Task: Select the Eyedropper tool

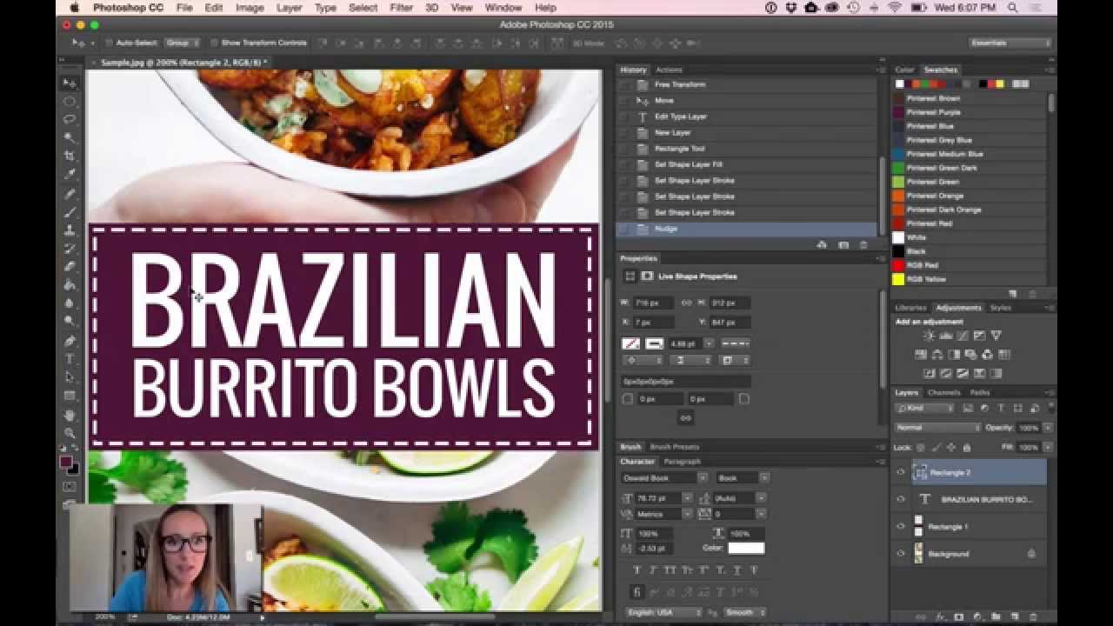Action: 69,174
